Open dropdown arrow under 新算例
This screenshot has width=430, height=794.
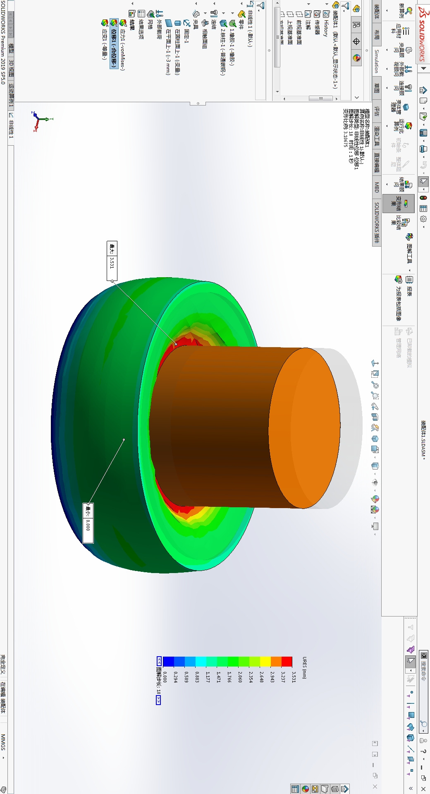[387, 10]
